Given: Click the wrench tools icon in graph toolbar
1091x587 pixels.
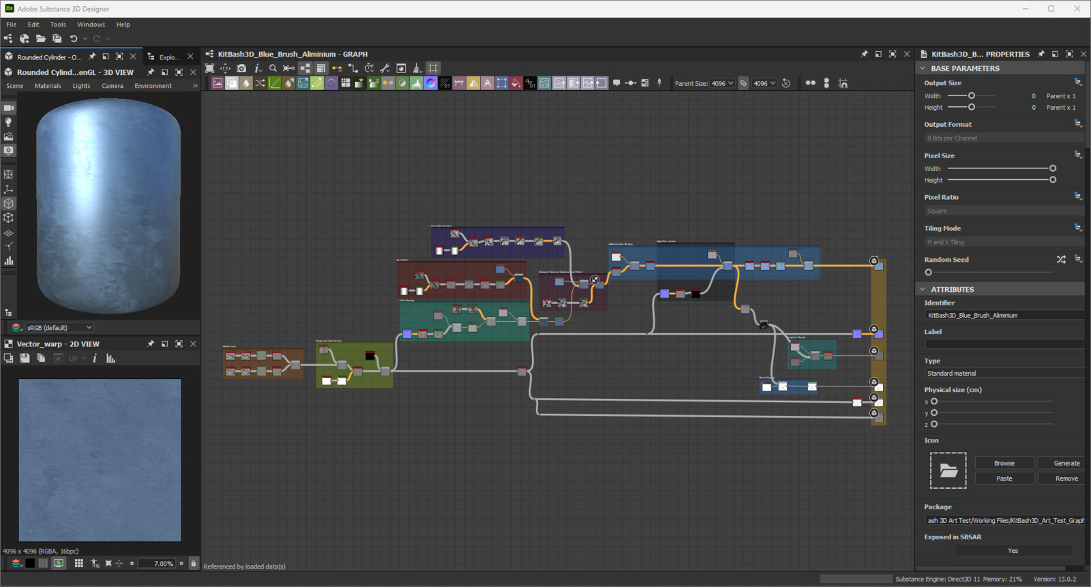Looking at the screenshot, I should (x=385, y=68).
